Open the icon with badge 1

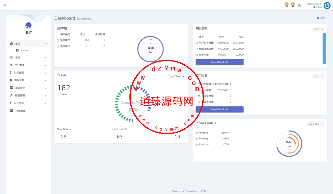(293, 5)
